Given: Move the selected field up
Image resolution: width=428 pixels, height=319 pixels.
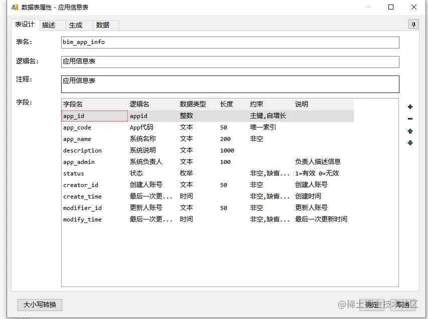Looking at the screenshot, I should point(410,131).
